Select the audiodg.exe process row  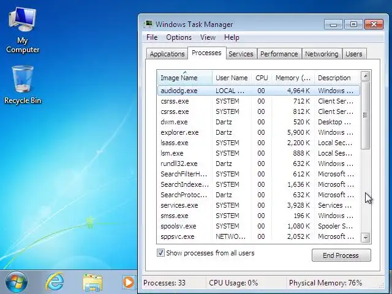click(258, 91)
